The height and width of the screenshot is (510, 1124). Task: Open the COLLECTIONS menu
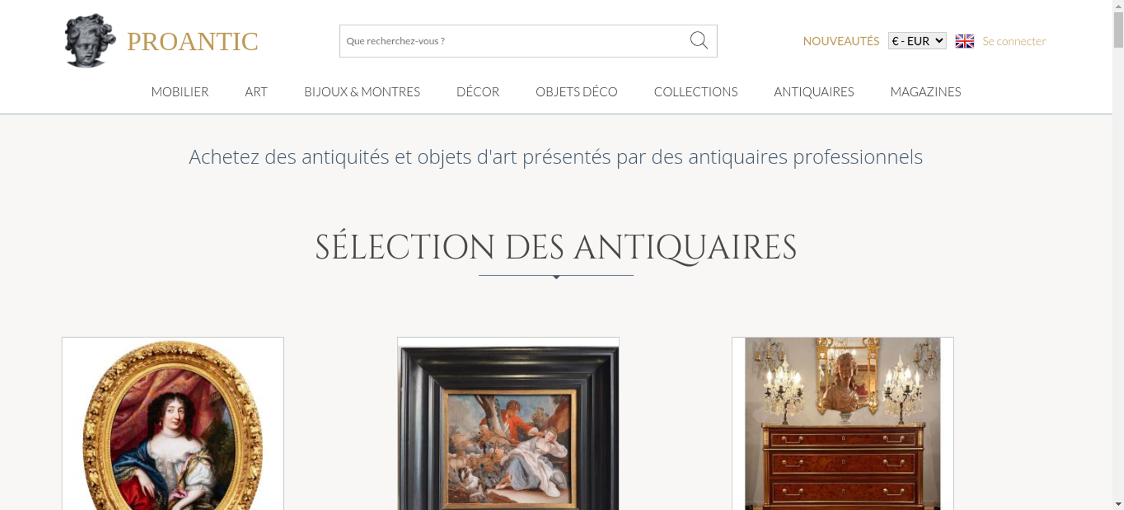click(696, 92)
